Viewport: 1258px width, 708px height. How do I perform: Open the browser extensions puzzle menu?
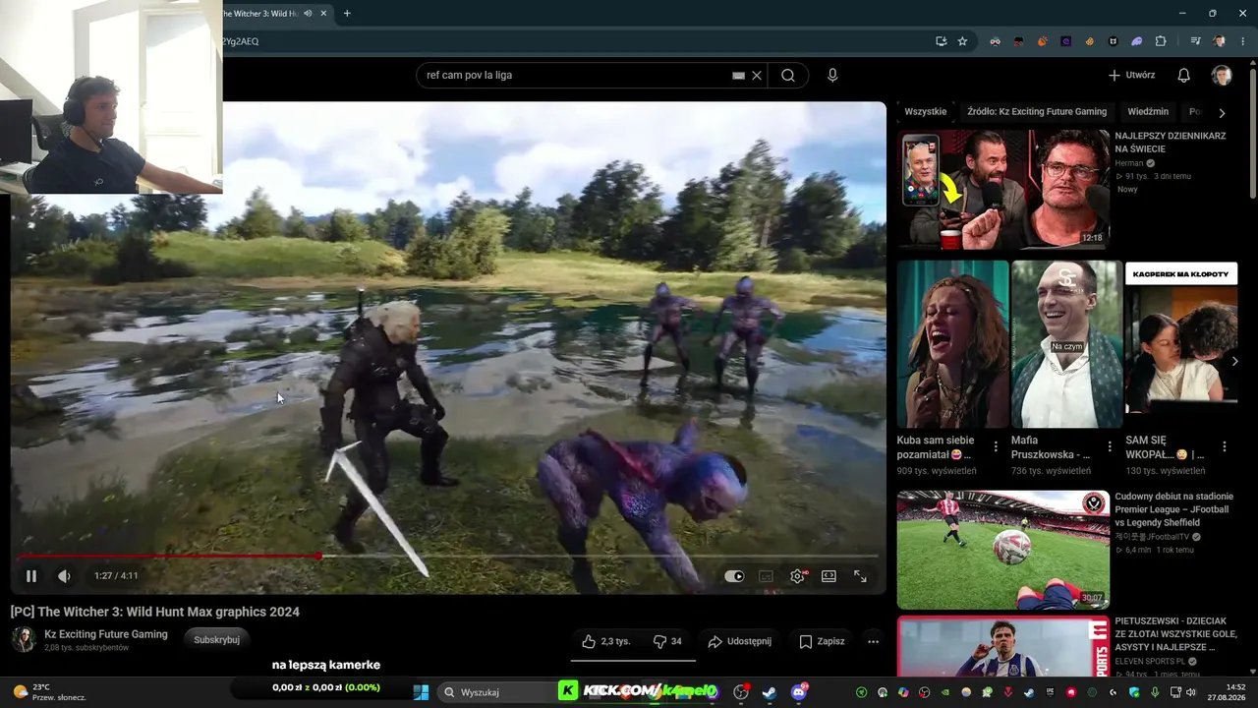pyautogui.click(x=1161, y=41)
